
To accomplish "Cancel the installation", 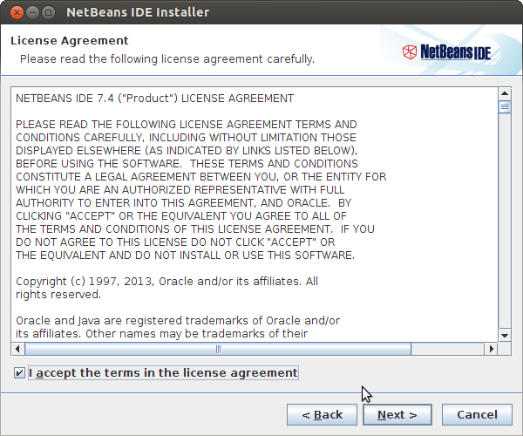I will pyautogui.click(x=477, y=415).
